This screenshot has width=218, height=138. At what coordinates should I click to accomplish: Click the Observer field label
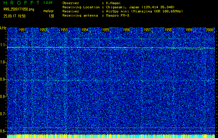[x=71, y=3]
